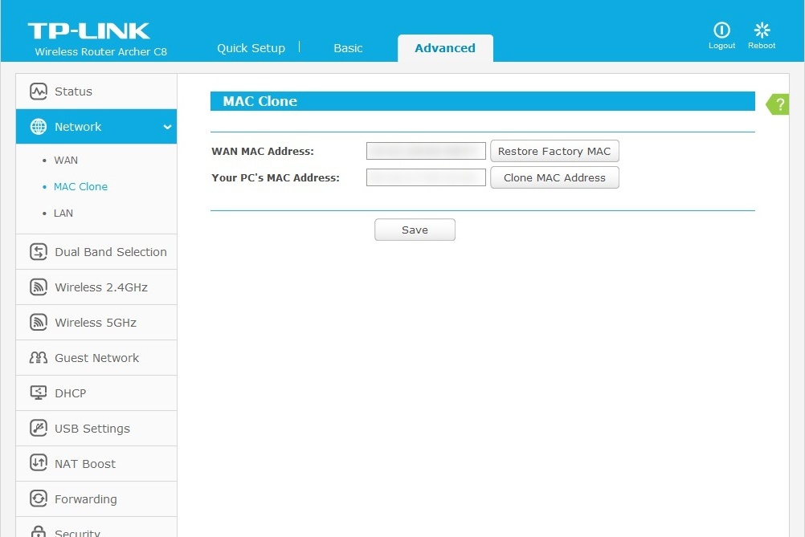805x537 pixels.
Task: Click the DHCP monitor icon
Action: pyautogui.click(x=38, y=393)
